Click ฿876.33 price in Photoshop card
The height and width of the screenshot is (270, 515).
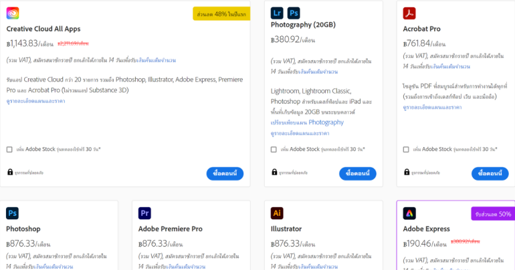pos(28,244)
